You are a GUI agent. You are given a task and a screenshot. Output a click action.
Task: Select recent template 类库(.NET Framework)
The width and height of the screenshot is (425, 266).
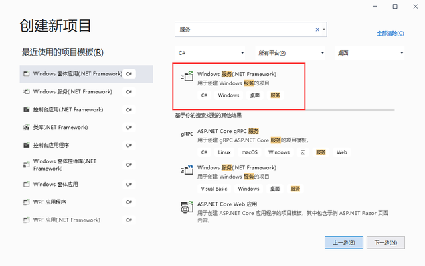click(x=86, y=127)
